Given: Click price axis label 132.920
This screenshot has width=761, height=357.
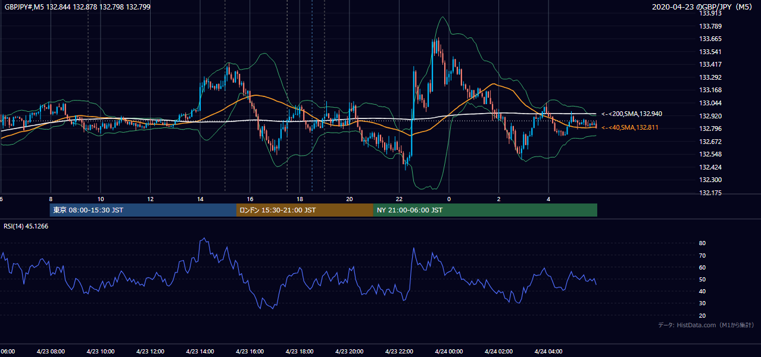Looking at the screenshot, I should (x=710, y=116).
